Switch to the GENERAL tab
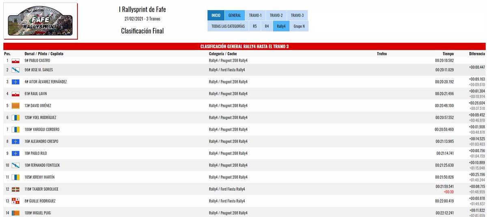This screenshot has width=487, height=217. tap(235, 15)
